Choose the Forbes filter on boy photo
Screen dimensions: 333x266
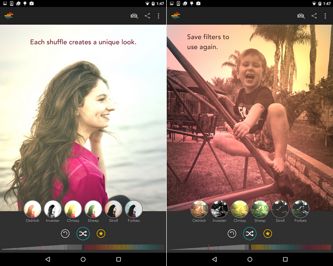pyautogui.click(x=300, y=209)
